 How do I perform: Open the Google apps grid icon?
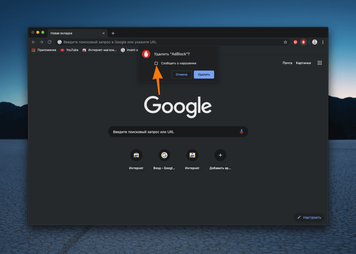coord(319,63)
